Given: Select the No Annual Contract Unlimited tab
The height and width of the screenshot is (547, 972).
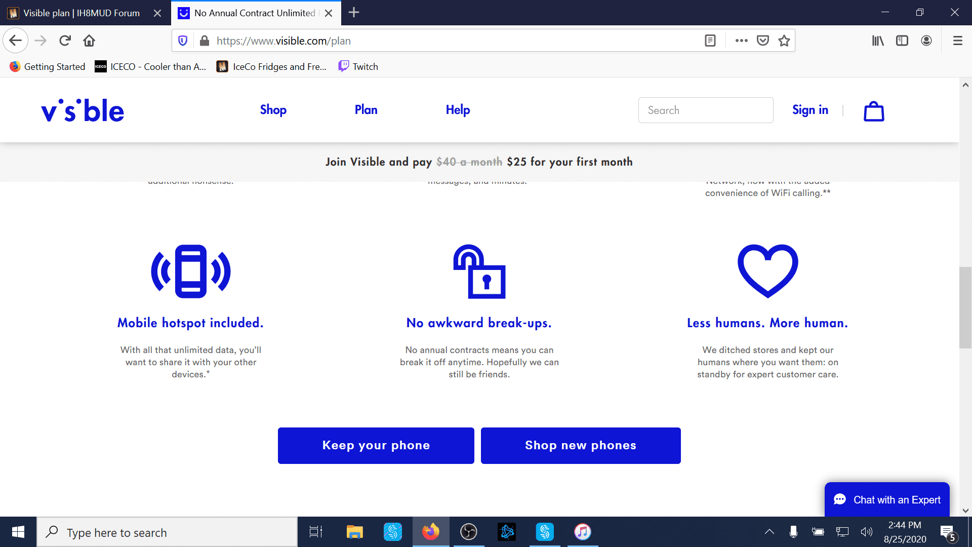Looking at the screenshot, I should (x=255, y=13).
